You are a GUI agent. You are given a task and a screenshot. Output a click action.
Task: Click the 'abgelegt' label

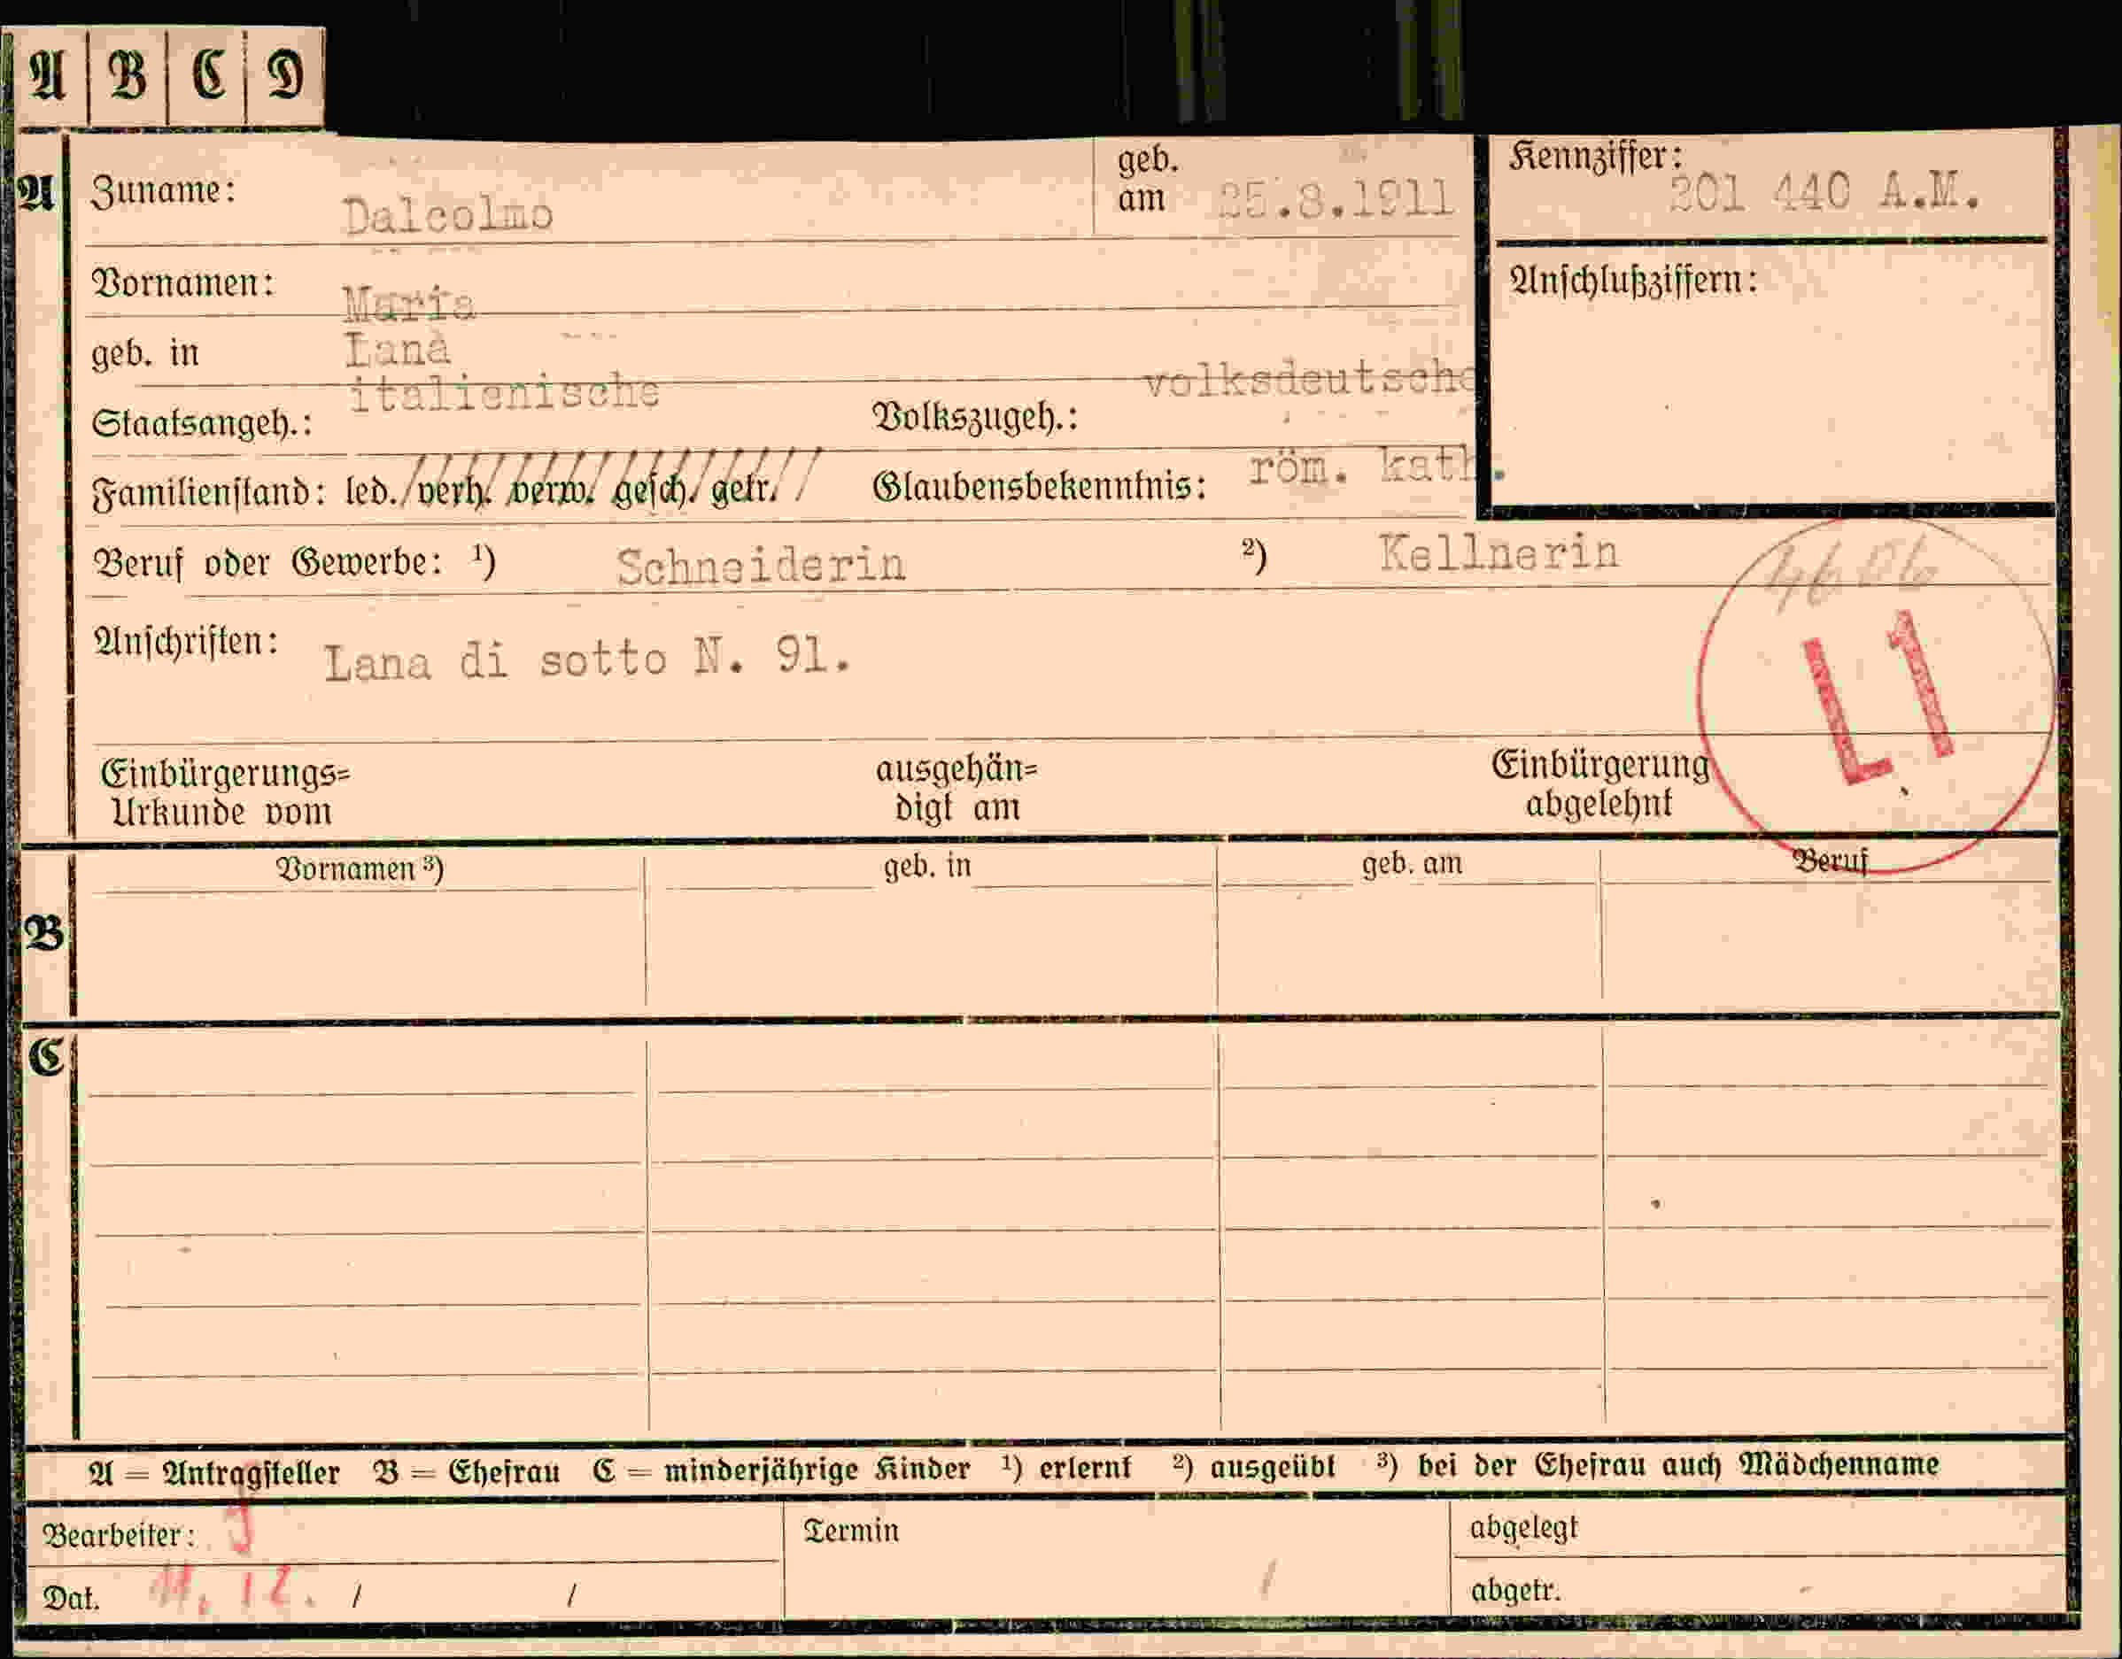tap(1523, 1528)
